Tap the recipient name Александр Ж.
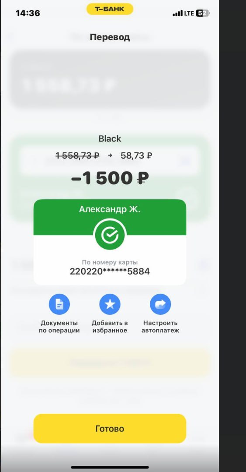The image size is (246, 472). (110, 209)
